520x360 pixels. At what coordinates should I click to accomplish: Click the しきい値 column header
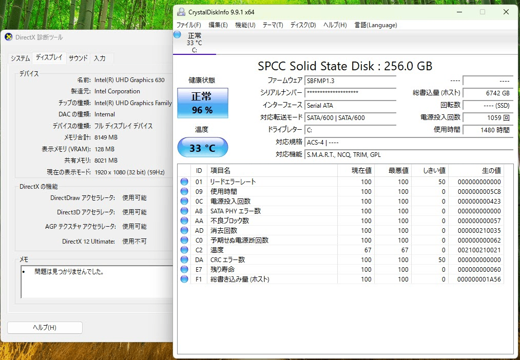click(x=430, y=171)
